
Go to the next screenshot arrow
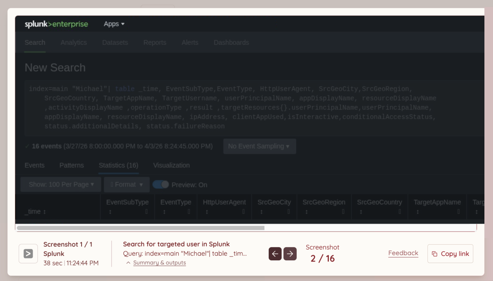(290, 254)
